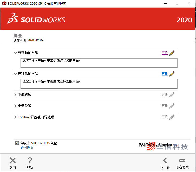Collapse the 要添加的产品 section
Image resolution: width=196 pixels, height=172 pixels.
click(15, 53)
